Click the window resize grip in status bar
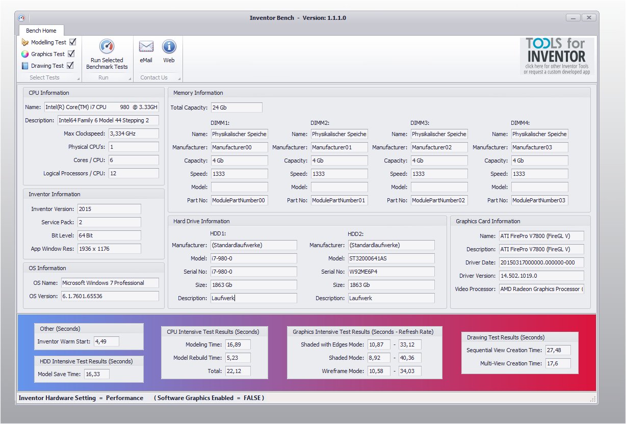Screen dimensions: 626x424 tap(593, 399)
